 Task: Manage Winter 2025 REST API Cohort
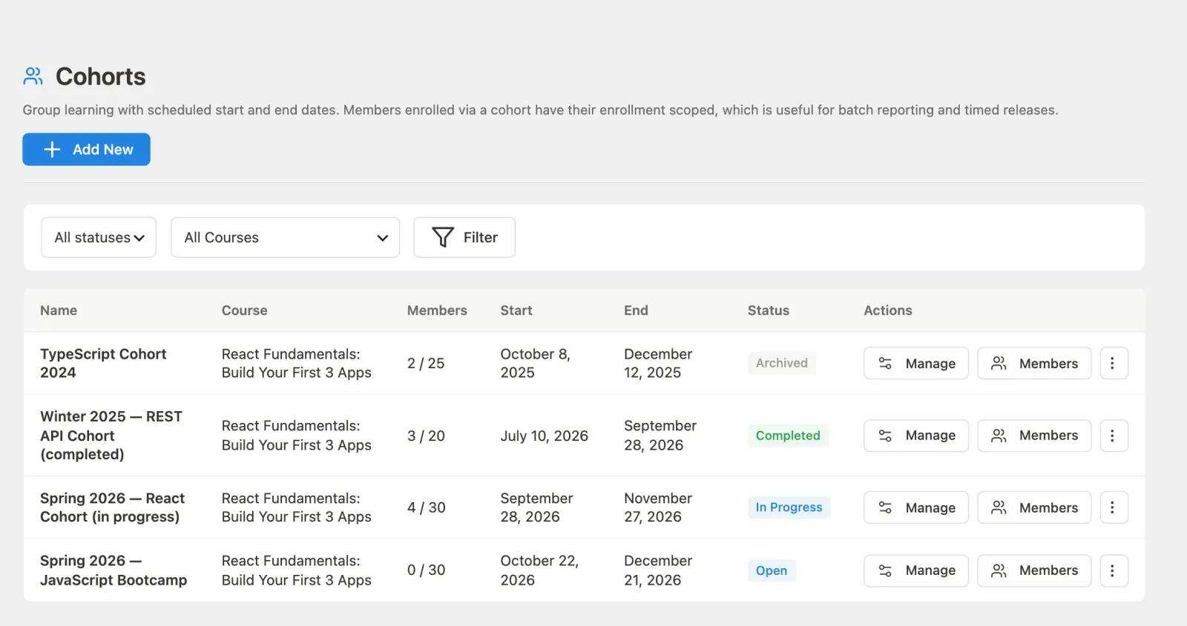(x=916, y=436)
